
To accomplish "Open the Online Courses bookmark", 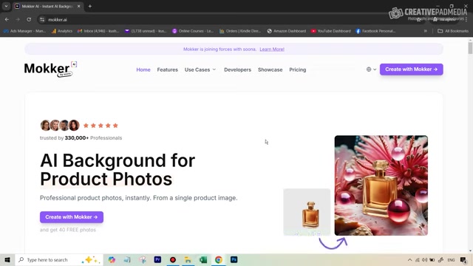I will [x=193, y=31].
